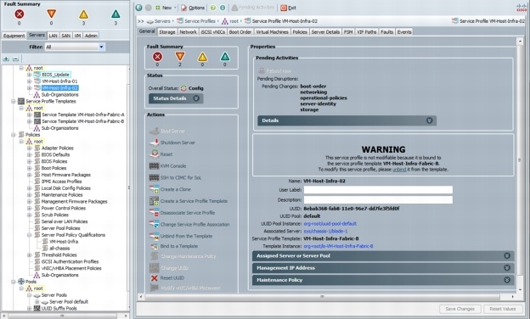Open the sys/chassis-1/blade-1 link
Viewport: 530px width, 319px height.
click(x=325, y=232)
